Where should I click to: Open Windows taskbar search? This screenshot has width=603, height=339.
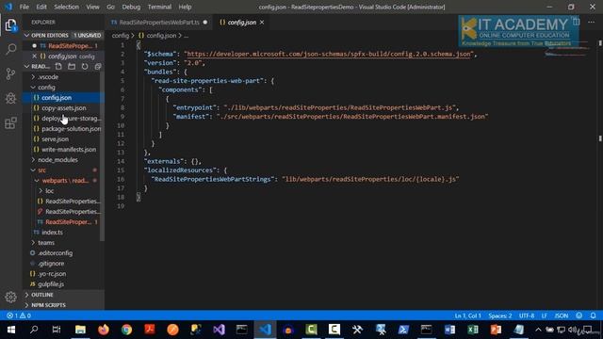[x=34, y=330]
